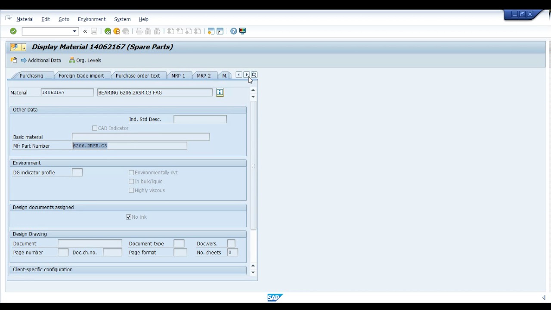Click the info icon beside material description
Screen dimensions: 551x310
click(x=220, y=93)
